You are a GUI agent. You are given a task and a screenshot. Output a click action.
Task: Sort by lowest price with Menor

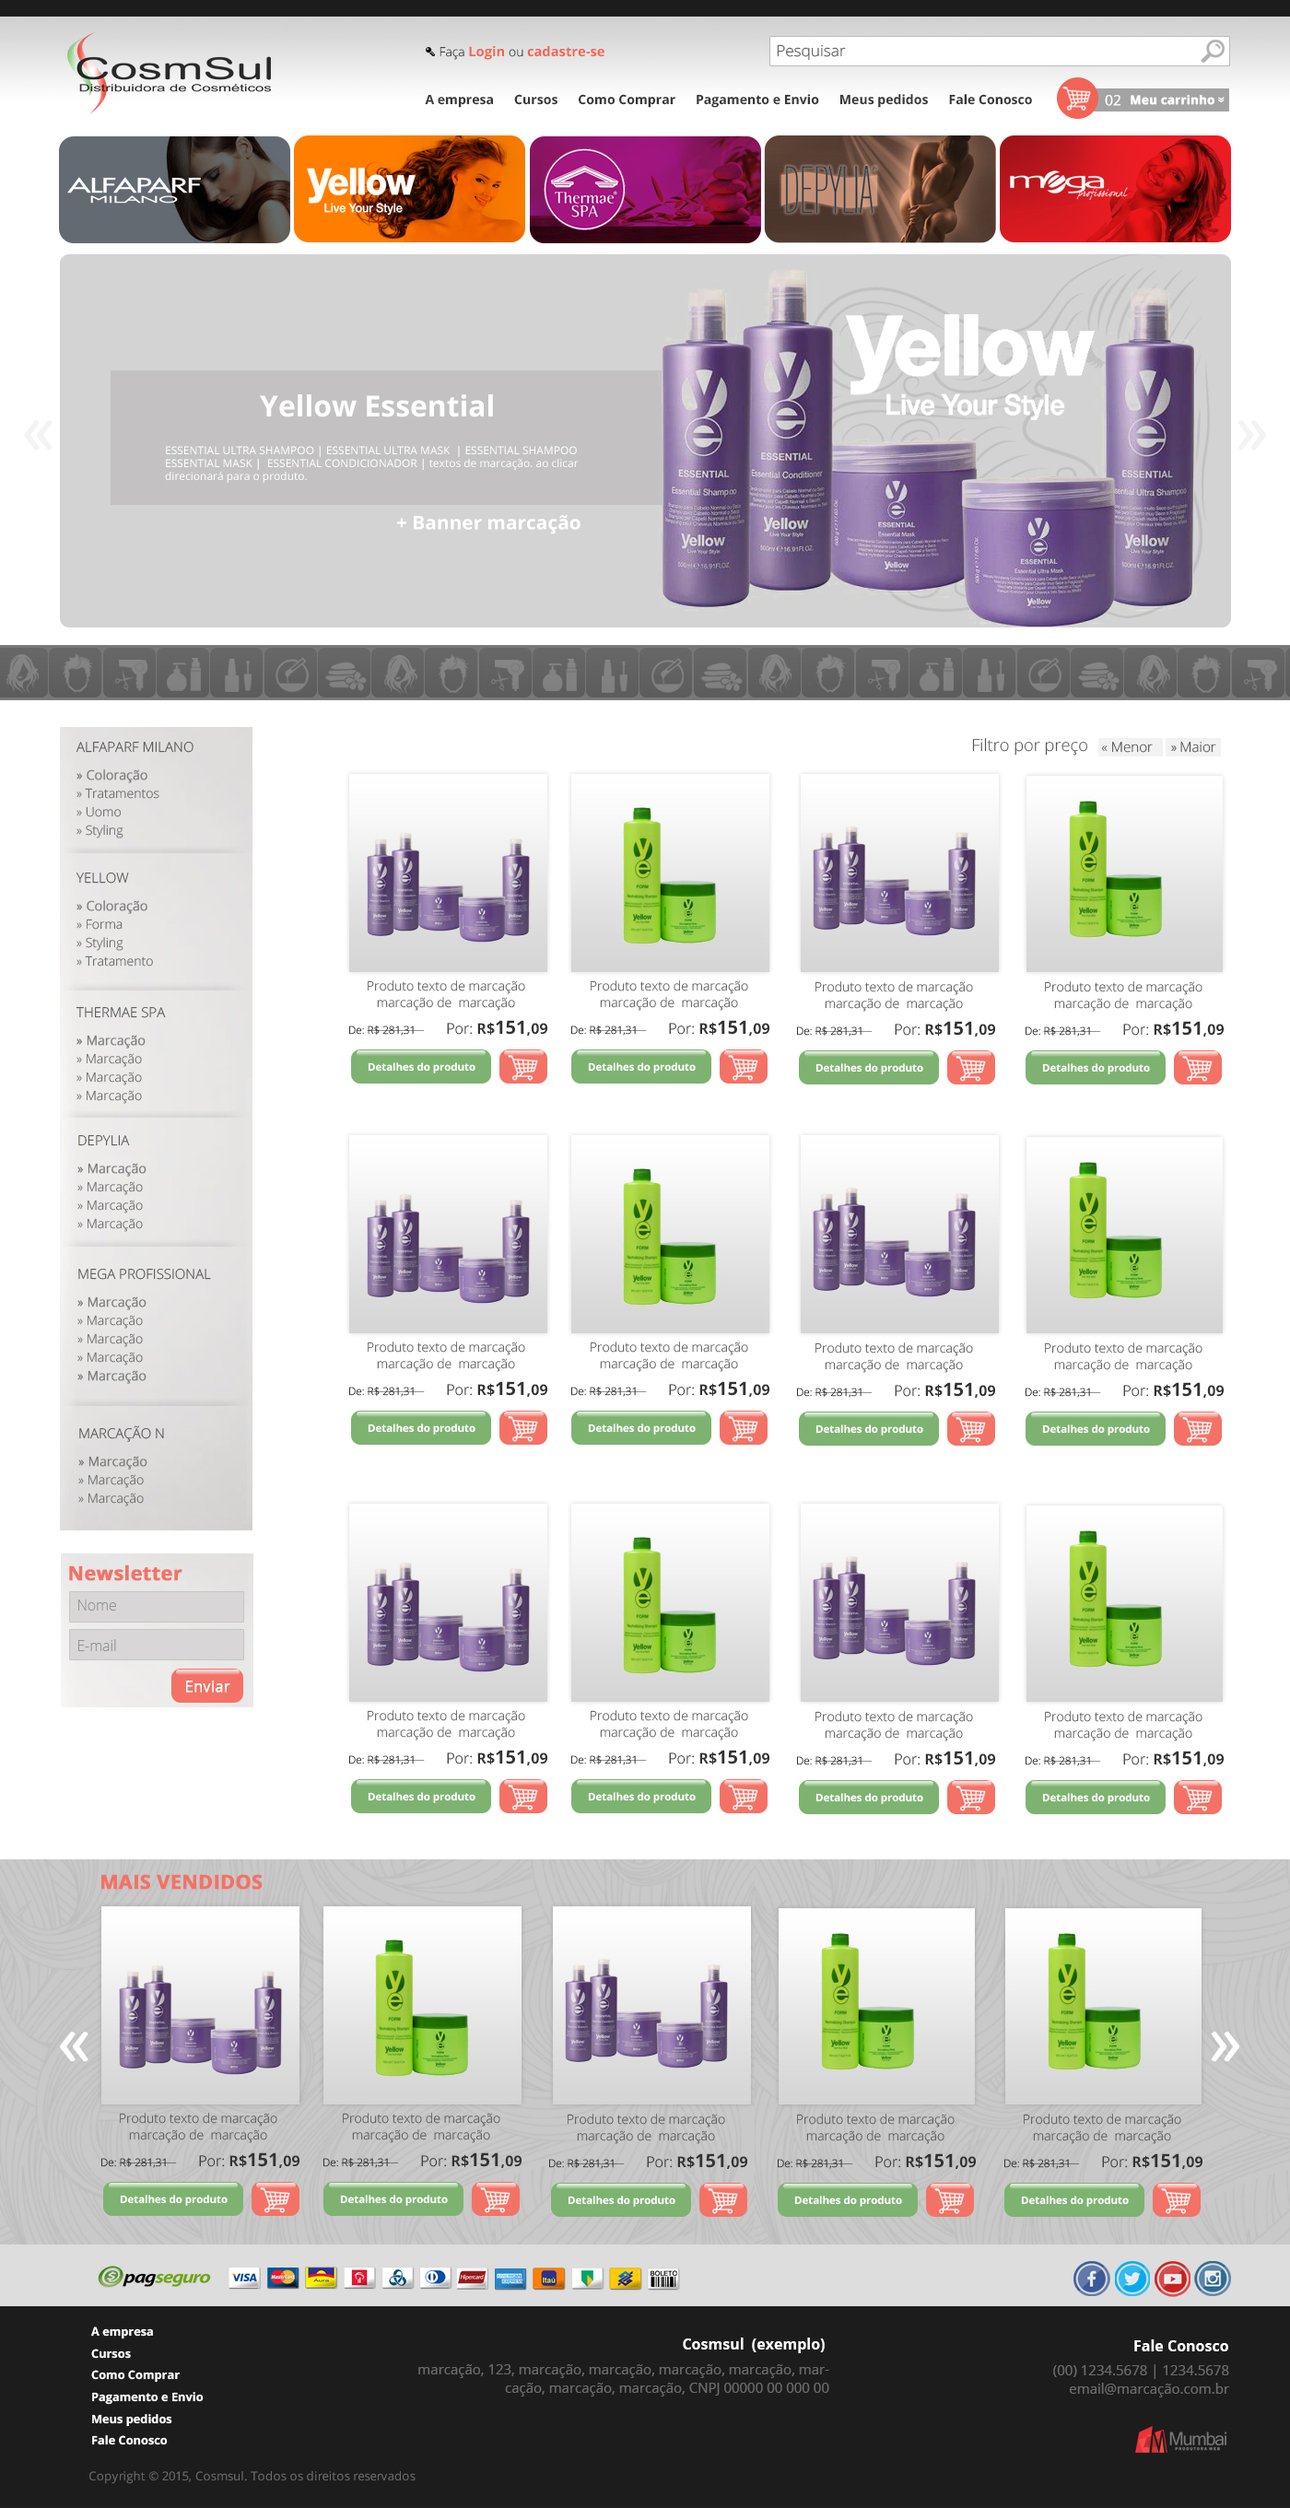tap(1129, 746)
